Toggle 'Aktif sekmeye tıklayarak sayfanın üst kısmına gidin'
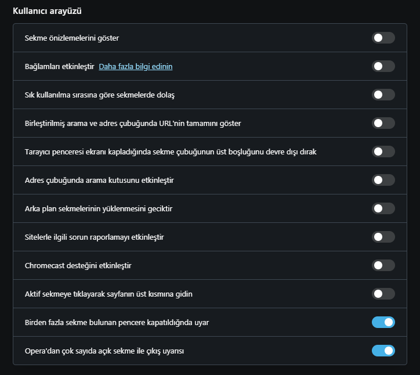Viewport: 420px width, 375px height. [383, 294]
